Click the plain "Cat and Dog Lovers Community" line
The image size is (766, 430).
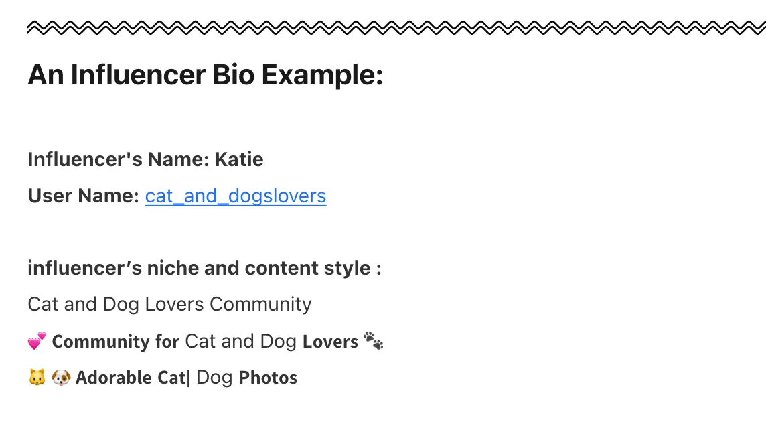pos(169,304)
